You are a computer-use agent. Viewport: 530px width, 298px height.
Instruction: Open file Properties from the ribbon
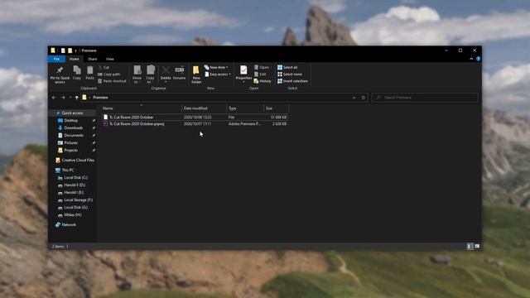243,74
